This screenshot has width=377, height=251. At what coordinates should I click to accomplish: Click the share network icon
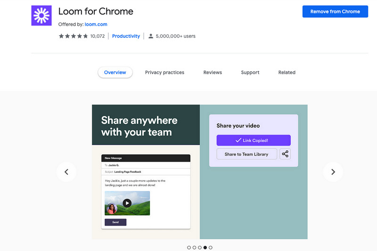point(285,154)
